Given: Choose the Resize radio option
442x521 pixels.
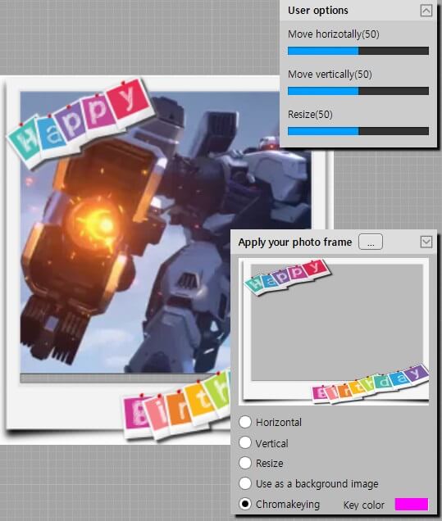Looking at the screenshot, I should click(245, 463).
